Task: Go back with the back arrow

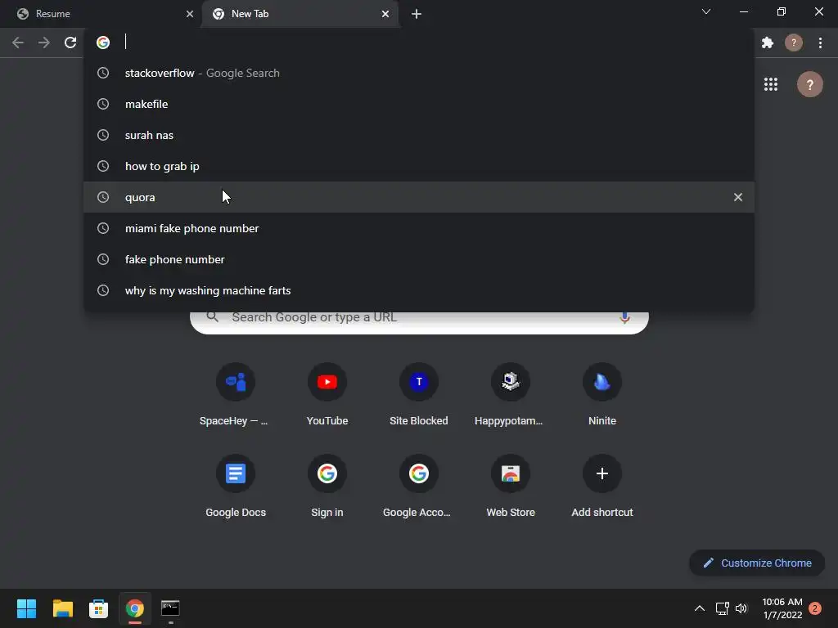Action: [x=18, y=43]
